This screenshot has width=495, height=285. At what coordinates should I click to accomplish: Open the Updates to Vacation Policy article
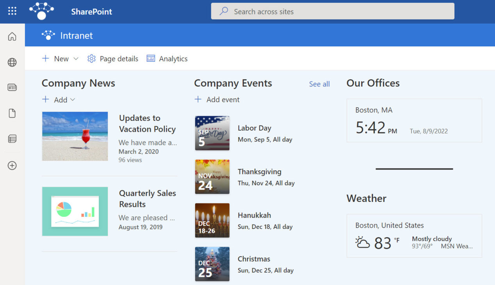147,123
